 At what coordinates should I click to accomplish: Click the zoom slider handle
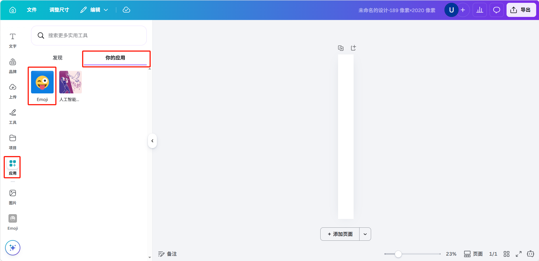pyautogui.click(x=398, y=254)
